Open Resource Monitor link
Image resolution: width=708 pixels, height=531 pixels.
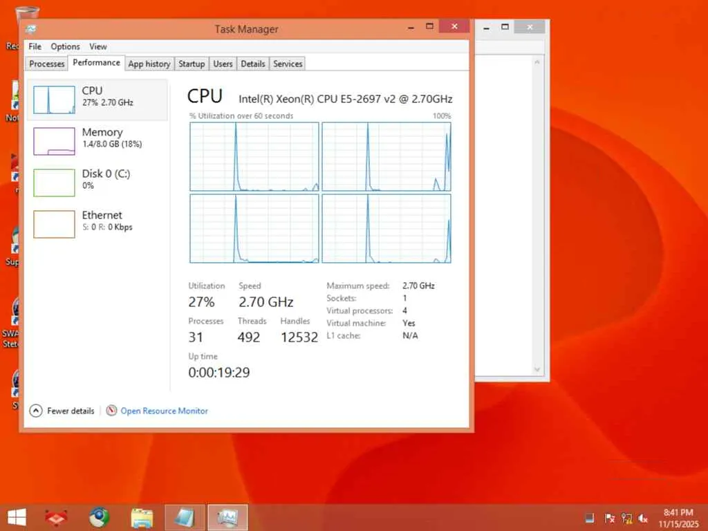pyautogui.click(x=157, y=411)
